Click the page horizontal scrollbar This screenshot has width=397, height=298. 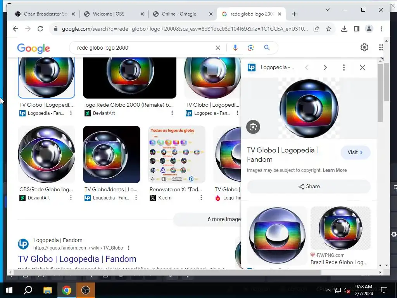click(167, 272)
